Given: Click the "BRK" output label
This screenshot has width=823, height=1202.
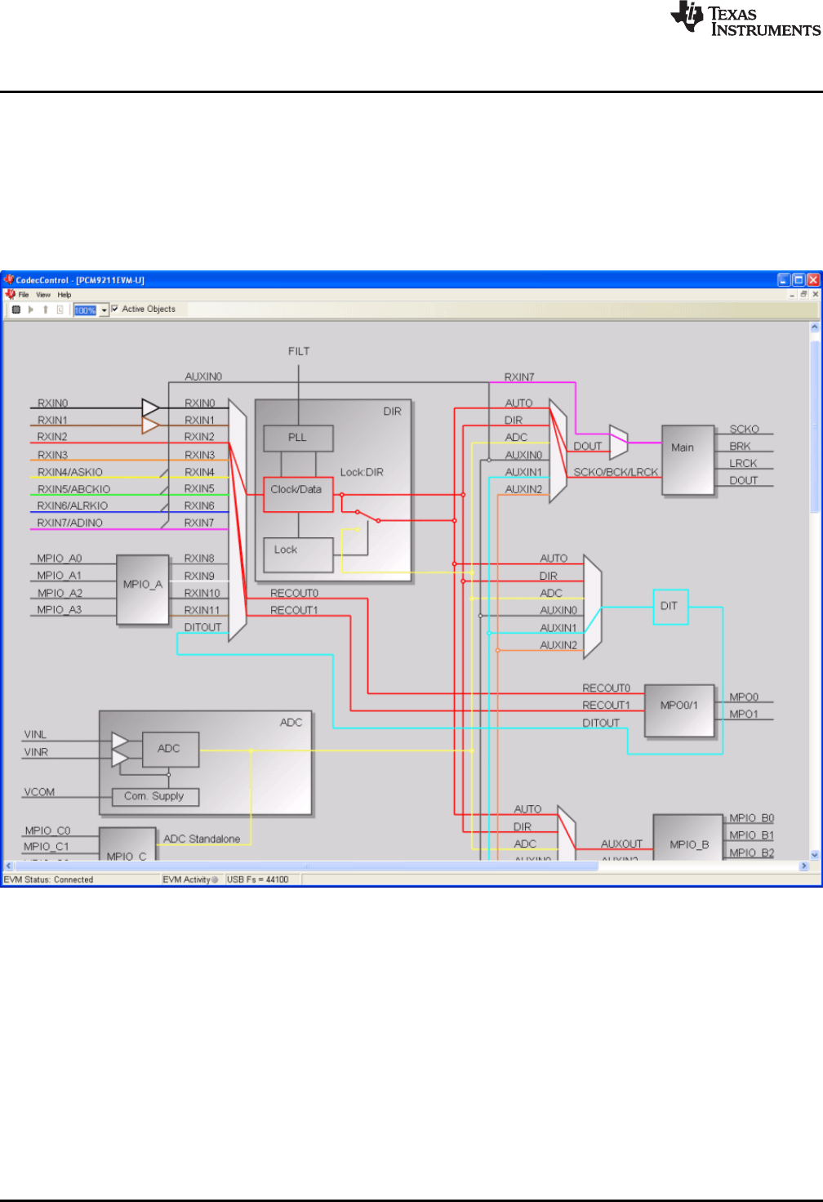Looking at the screenshot, I should pyautogui.click(x=740, y=446).
